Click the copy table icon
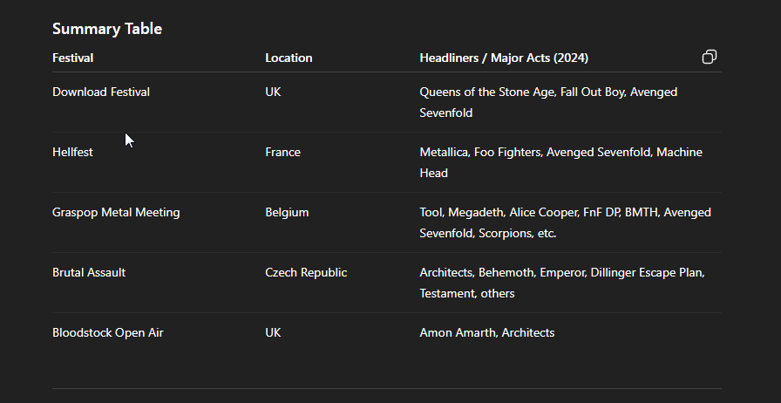The width and height of the screenshot is (781, 403). pos(710,57)
